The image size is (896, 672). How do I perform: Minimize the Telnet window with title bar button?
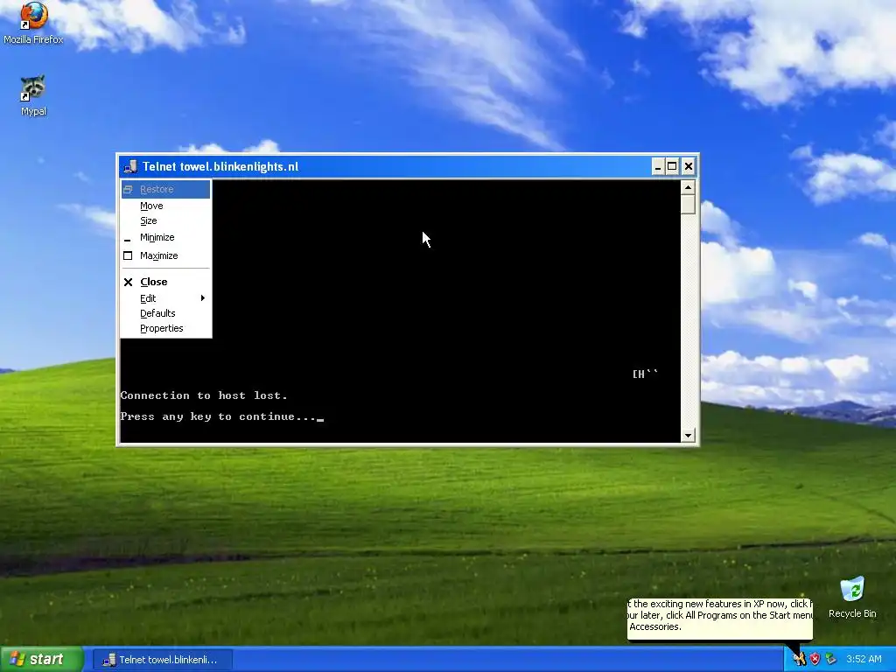coord(658,166)
